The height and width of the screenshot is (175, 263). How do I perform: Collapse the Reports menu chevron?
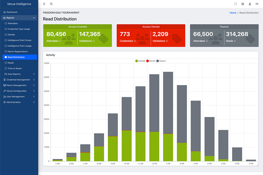[34, 18]
